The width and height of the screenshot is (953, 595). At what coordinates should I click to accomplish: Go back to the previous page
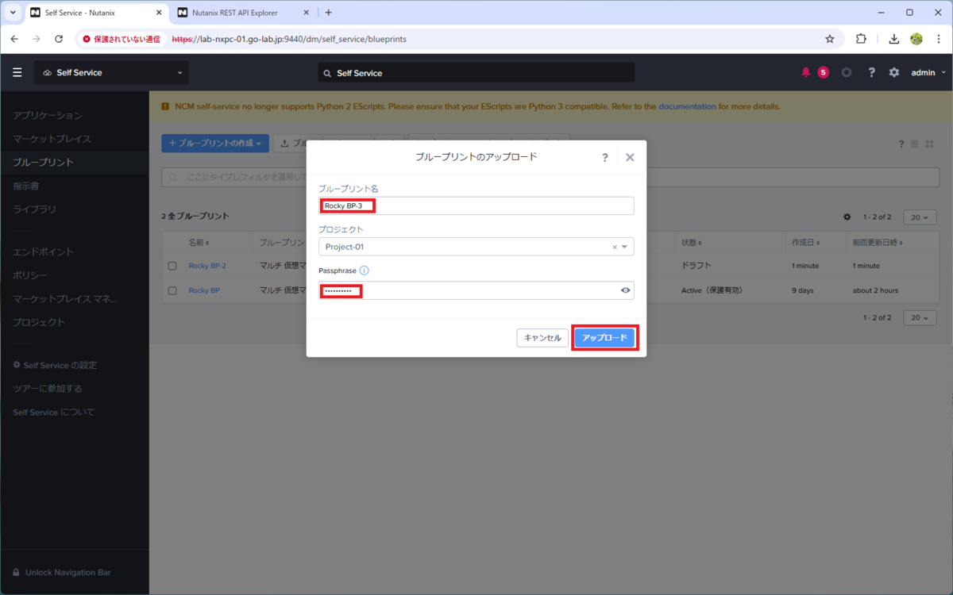14,39
